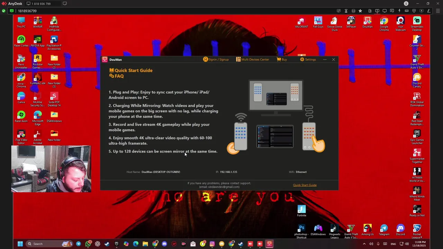Open Razer Axon desktop icon
This screenshot has height=249, width=443.
pyautogui.click(x=21, y=117)
